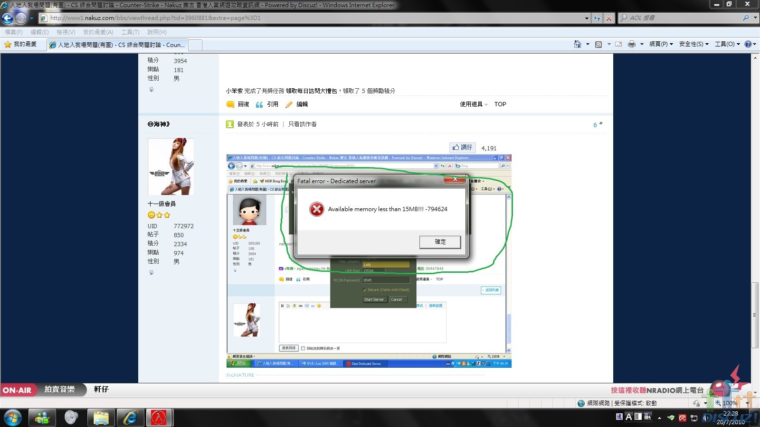This screenshot has width=760, height=427.
Task: Open the zoom level dropdown arrow in status bar
Action: (748, 403)
